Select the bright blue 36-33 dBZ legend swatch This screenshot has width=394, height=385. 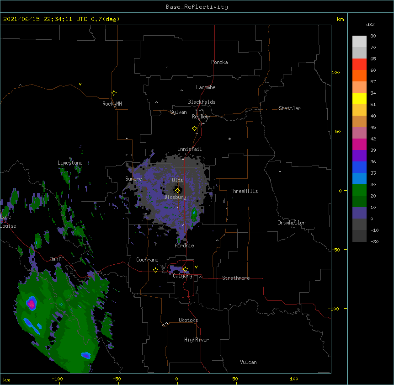[x=359, y=167]
